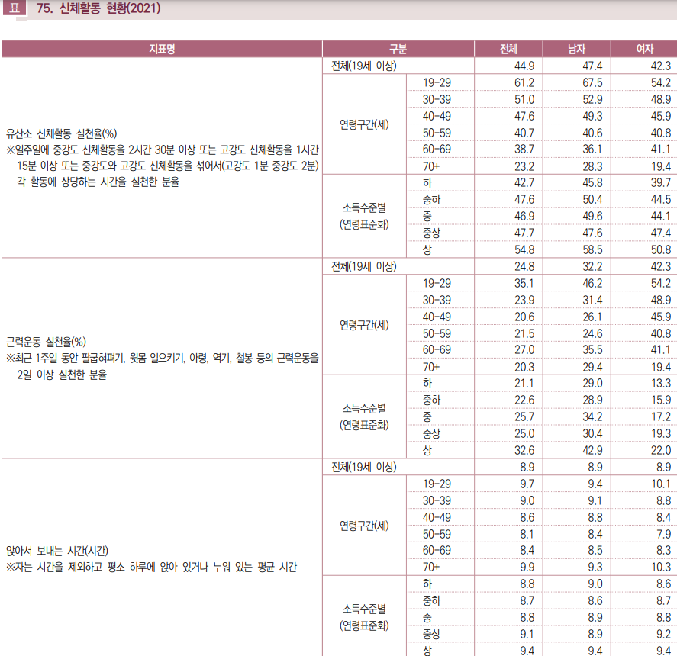Select the 9.7 cell in sitting 19-29 row
The height and width of the screenshot is (656, 677).
[527, 484]
